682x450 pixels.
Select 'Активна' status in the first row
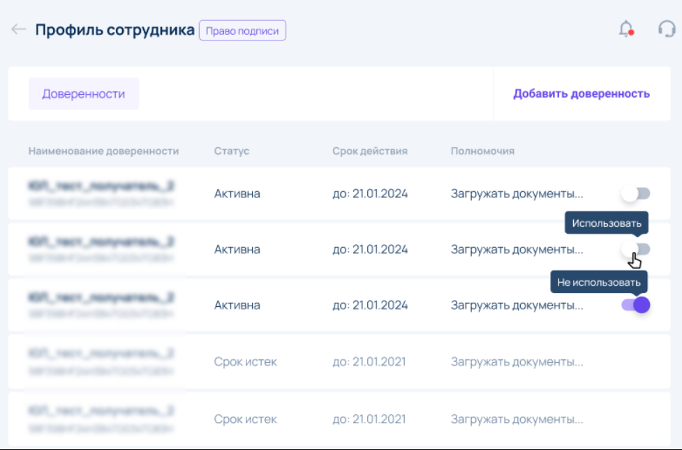coord(237,193)
